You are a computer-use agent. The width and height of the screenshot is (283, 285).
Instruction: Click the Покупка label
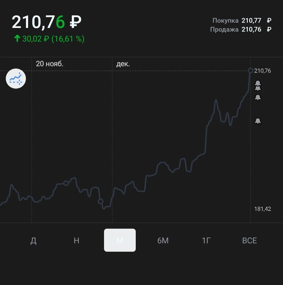(x=225, y=20)
